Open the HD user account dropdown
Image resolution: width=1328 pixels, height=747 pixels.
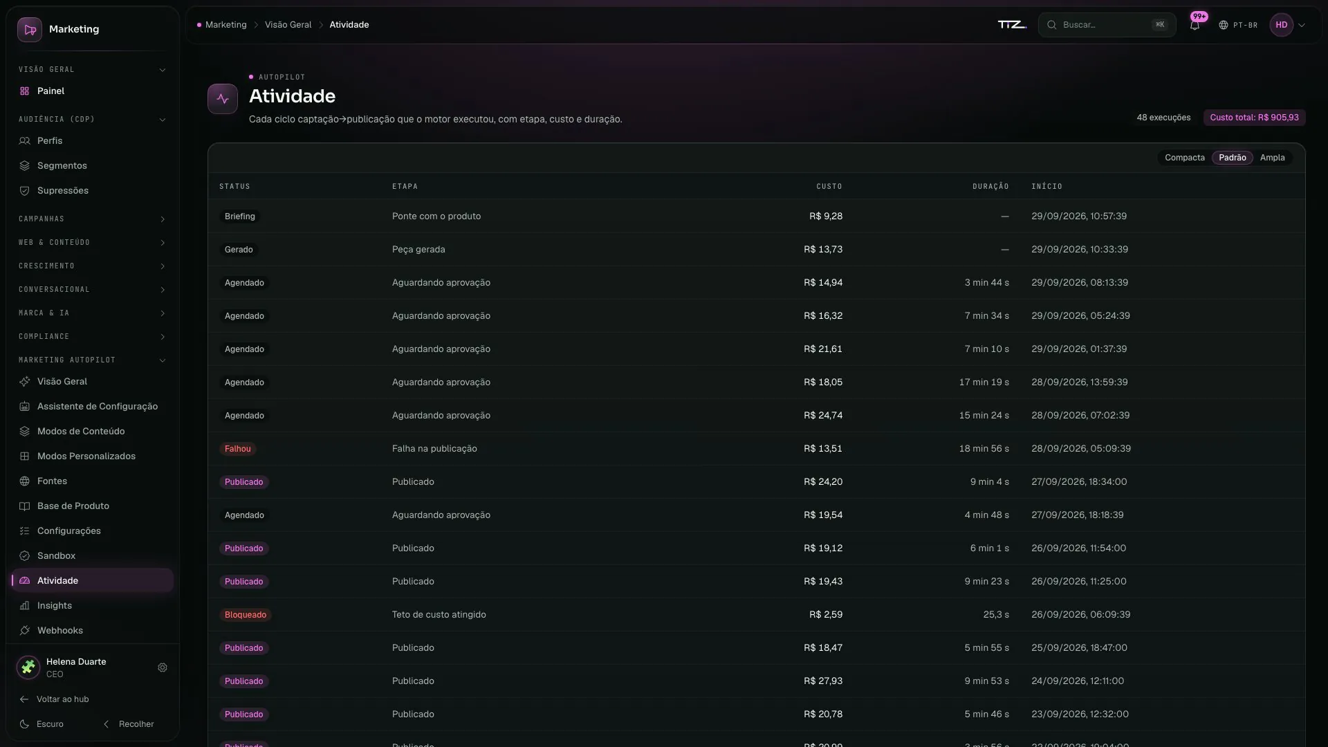[x=1287, y=25]
